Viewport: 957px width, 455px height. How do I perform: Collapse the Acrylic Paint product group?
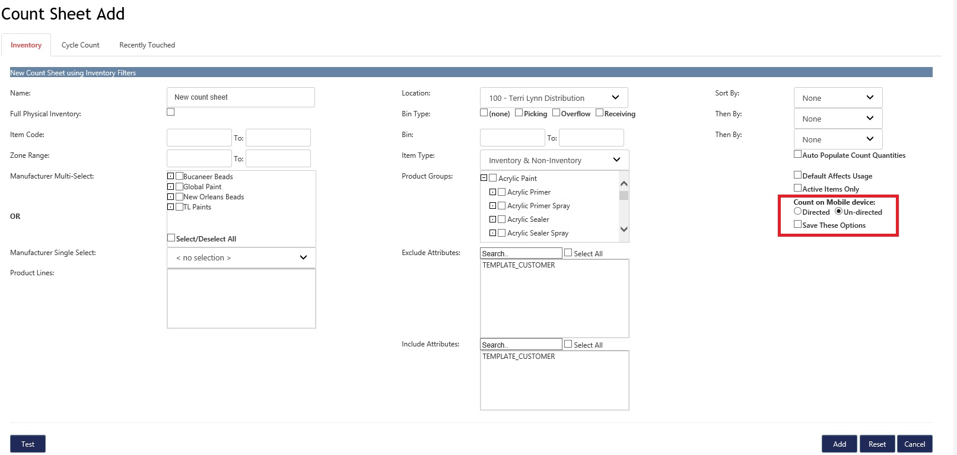484,178
